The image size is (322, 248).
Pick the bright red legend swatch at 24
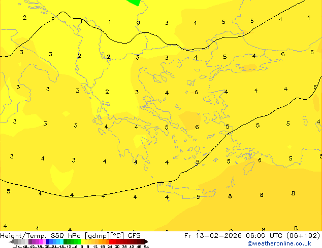[111, 241]
